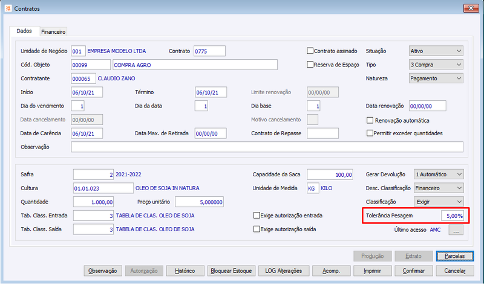484x285 pixels.
Task: Click the 2021-2022 safra text
Action: (x=128, y=175)
